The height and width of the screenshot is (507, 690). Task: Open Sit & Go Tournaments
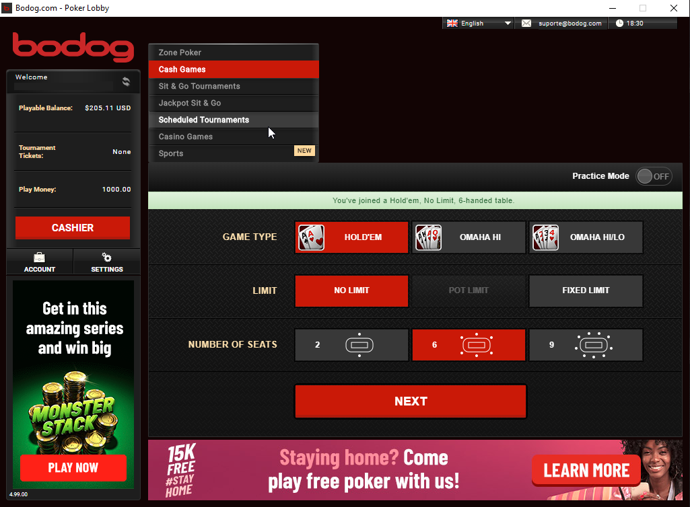click(234, 86)
